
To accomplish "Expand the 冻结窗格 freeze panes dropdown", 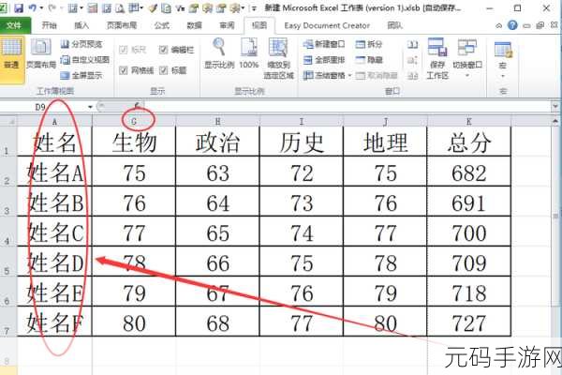I will [349, 75].
